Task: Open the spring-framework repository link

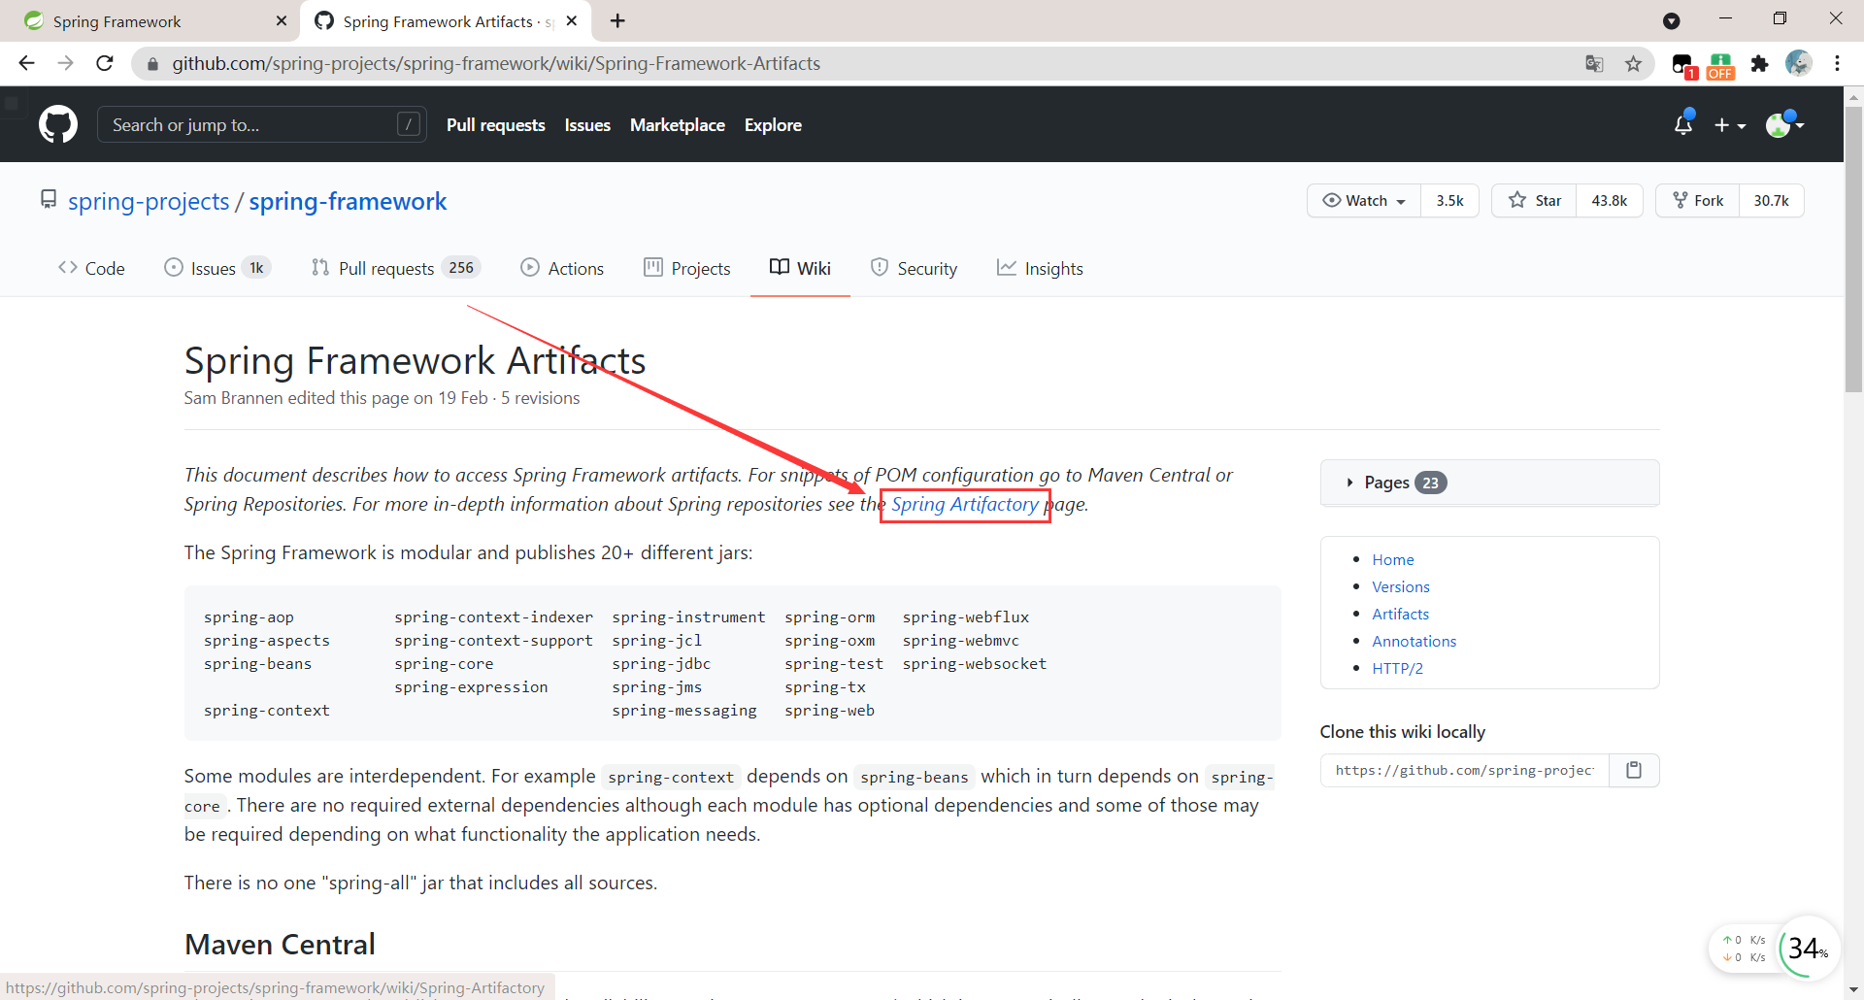Action: [x=348, y=201]
